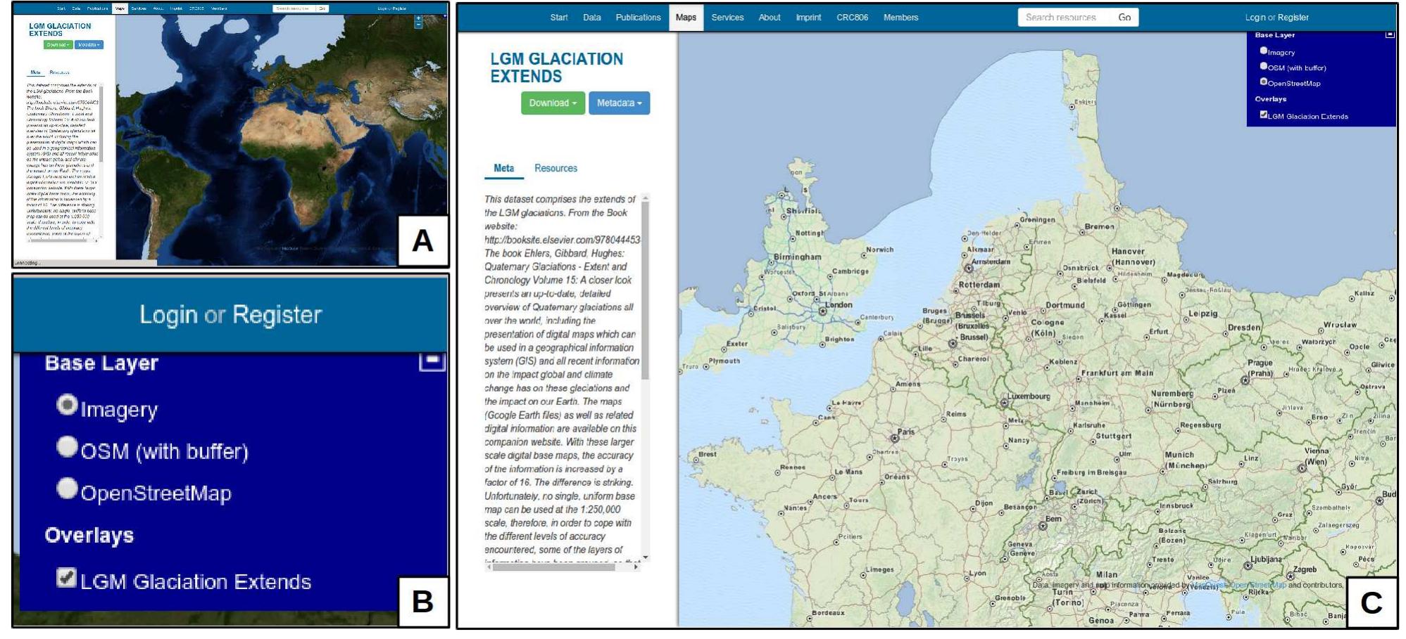Click the Munich city marker icon
The height and width of the screenshot is (639, 1406).
pyautogui.click(x=1162, y=472)
